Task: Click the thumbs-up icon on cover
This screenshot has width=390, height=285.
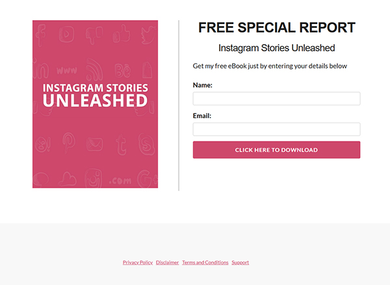Action: pos(122,34)
